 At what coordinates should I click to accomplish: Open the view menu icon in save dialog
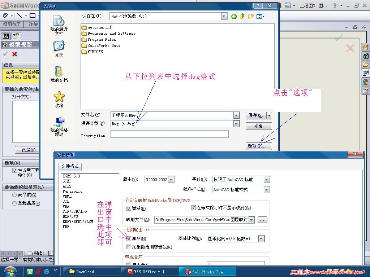tap(260, 16)
